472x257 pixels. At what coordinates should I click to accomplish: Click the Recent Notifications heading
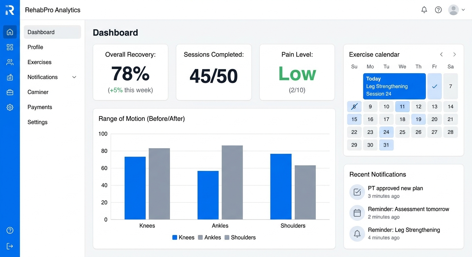click(377, 174)
